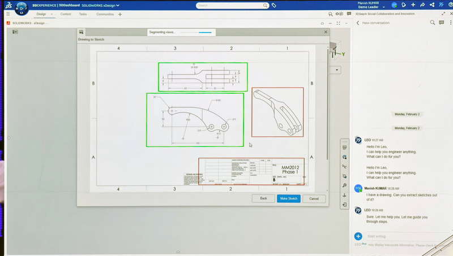
Task: Go back from New conversation with chevron
Action: tap(358, 23)
